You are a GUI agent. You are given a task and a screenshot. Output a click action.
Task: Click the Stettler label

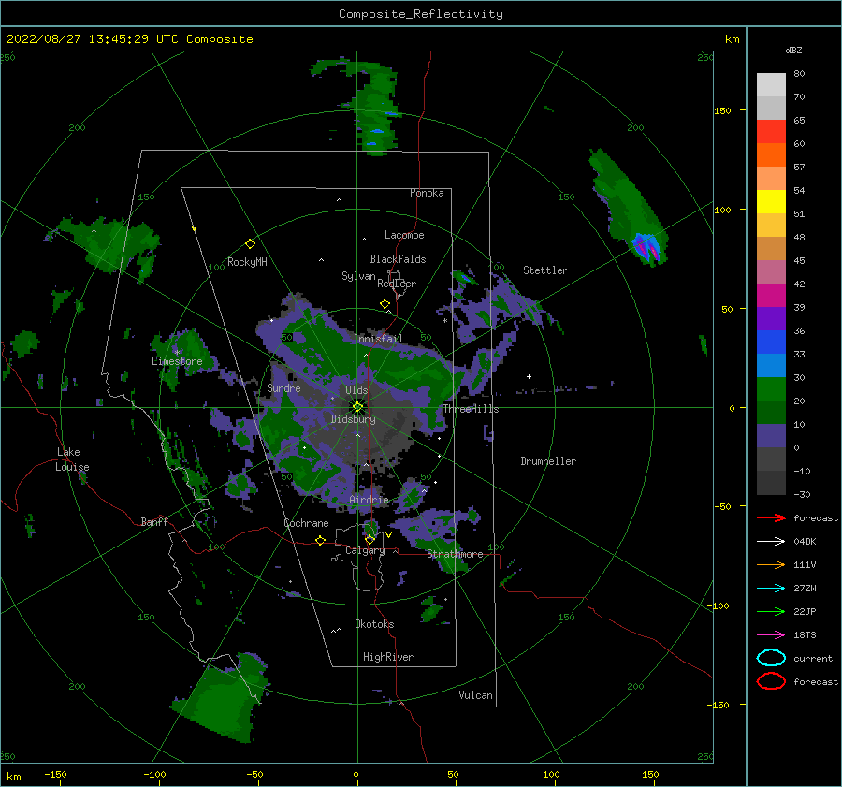coord(545,270)
